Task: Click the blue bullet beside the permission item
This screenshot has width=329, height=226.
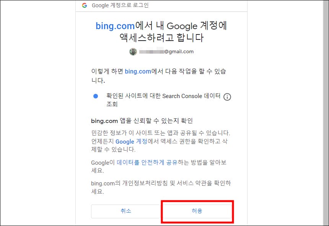Action: click(95, 96)
